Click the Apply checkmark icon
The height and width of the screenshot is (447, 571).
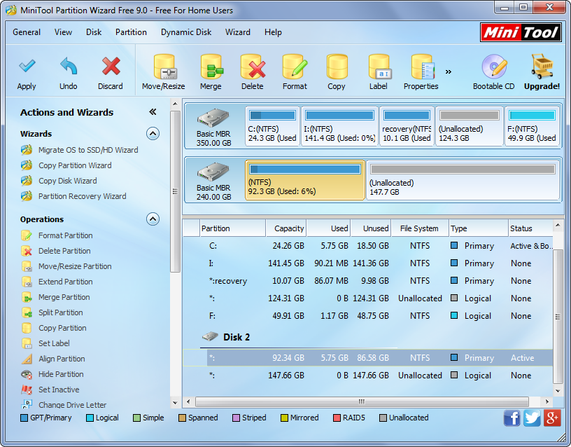point(27,66)
